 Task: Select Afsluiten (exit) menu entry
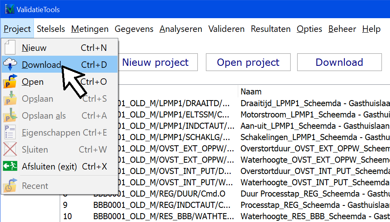tap(49, 166)
